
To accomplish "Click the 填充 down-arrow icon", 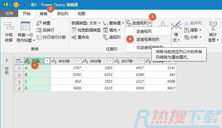I will [x=106, y=30].
